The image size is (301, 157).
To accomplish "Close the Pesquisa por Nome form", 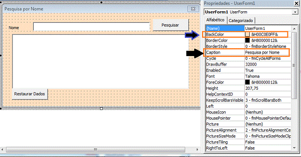I will (x=193, y=9).
